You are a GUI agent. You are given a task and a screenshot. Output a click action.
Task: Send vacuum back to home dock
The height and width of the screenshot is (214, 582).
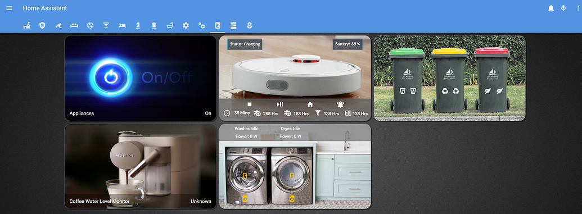point(310,104)
